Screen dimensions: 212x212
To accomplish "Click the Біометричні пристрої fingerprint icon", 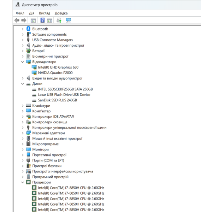I will coord(28,56).
